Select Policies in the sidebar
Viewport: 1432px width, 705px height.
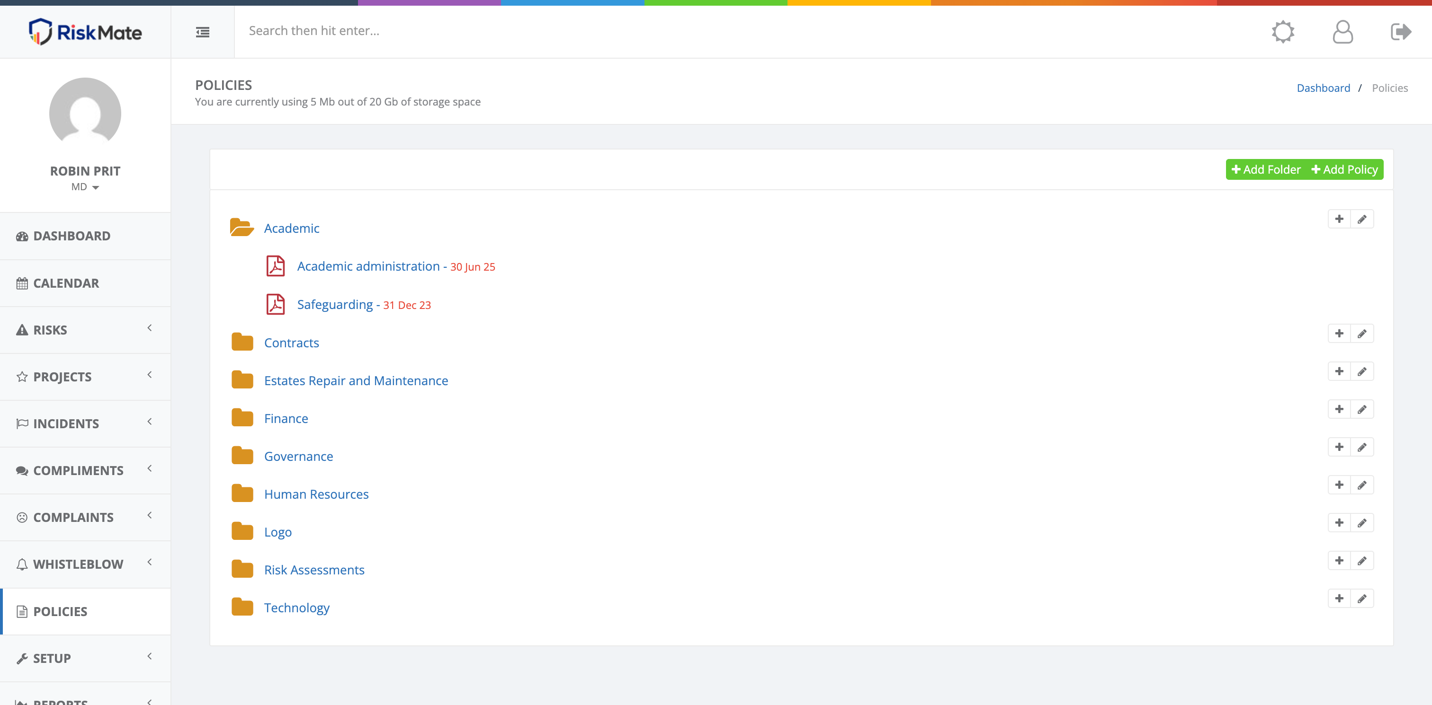coord(85,611)
